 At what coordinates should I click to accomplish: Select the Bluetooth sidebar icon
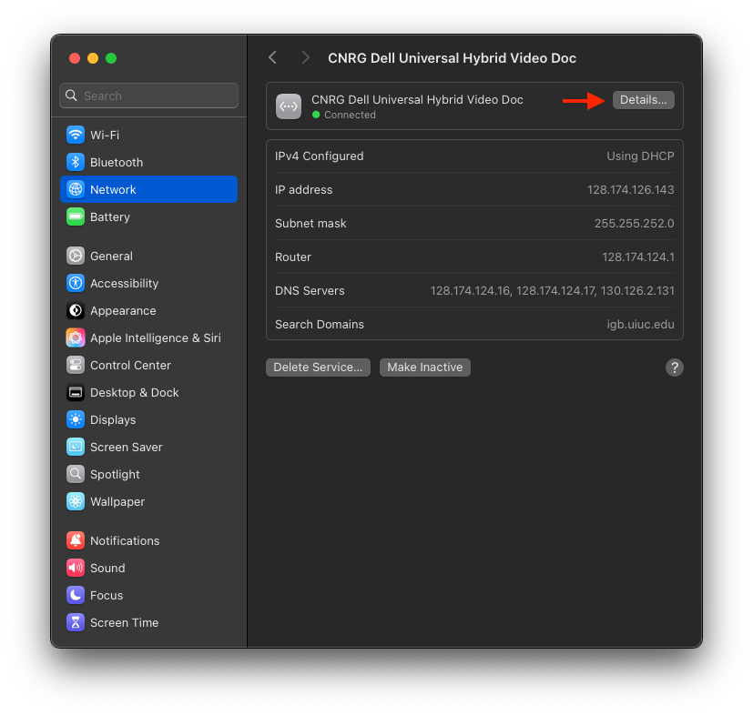tap(76, 162)
